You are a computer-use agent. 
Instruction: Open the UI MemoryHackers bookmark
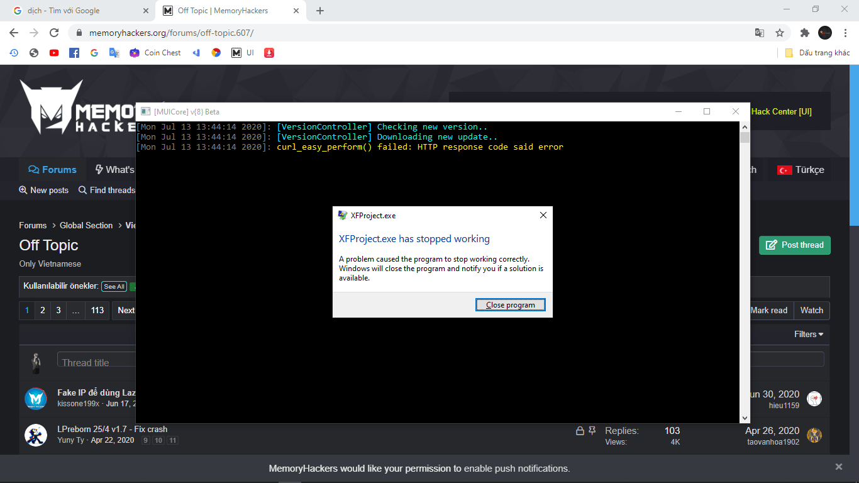(x=243, y=53)
